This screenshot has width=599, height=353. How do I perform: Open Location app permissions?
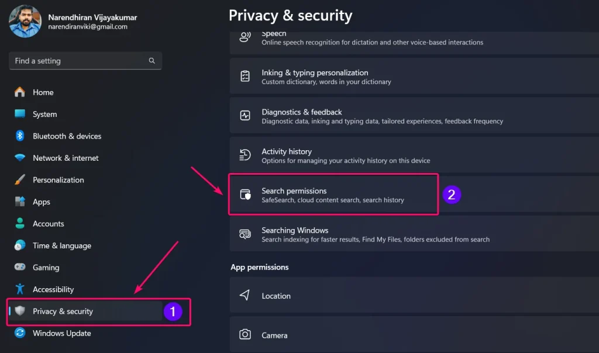[x=415, y=295]
